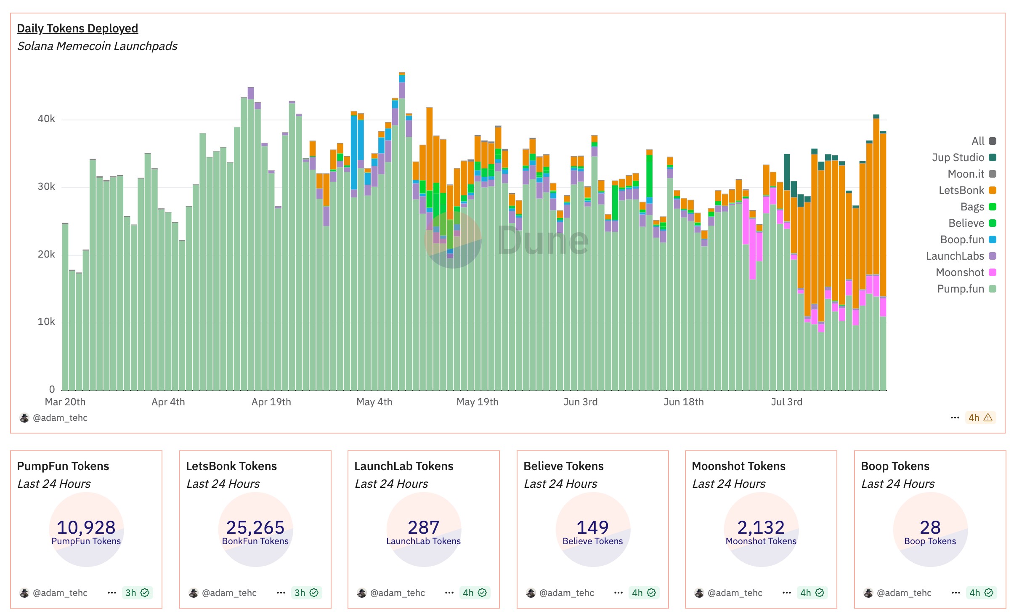Click adam_tehc avatar under main chart
Viewport: 1014px width, 612px height.
pyautogui.click(x=24, y=418)
